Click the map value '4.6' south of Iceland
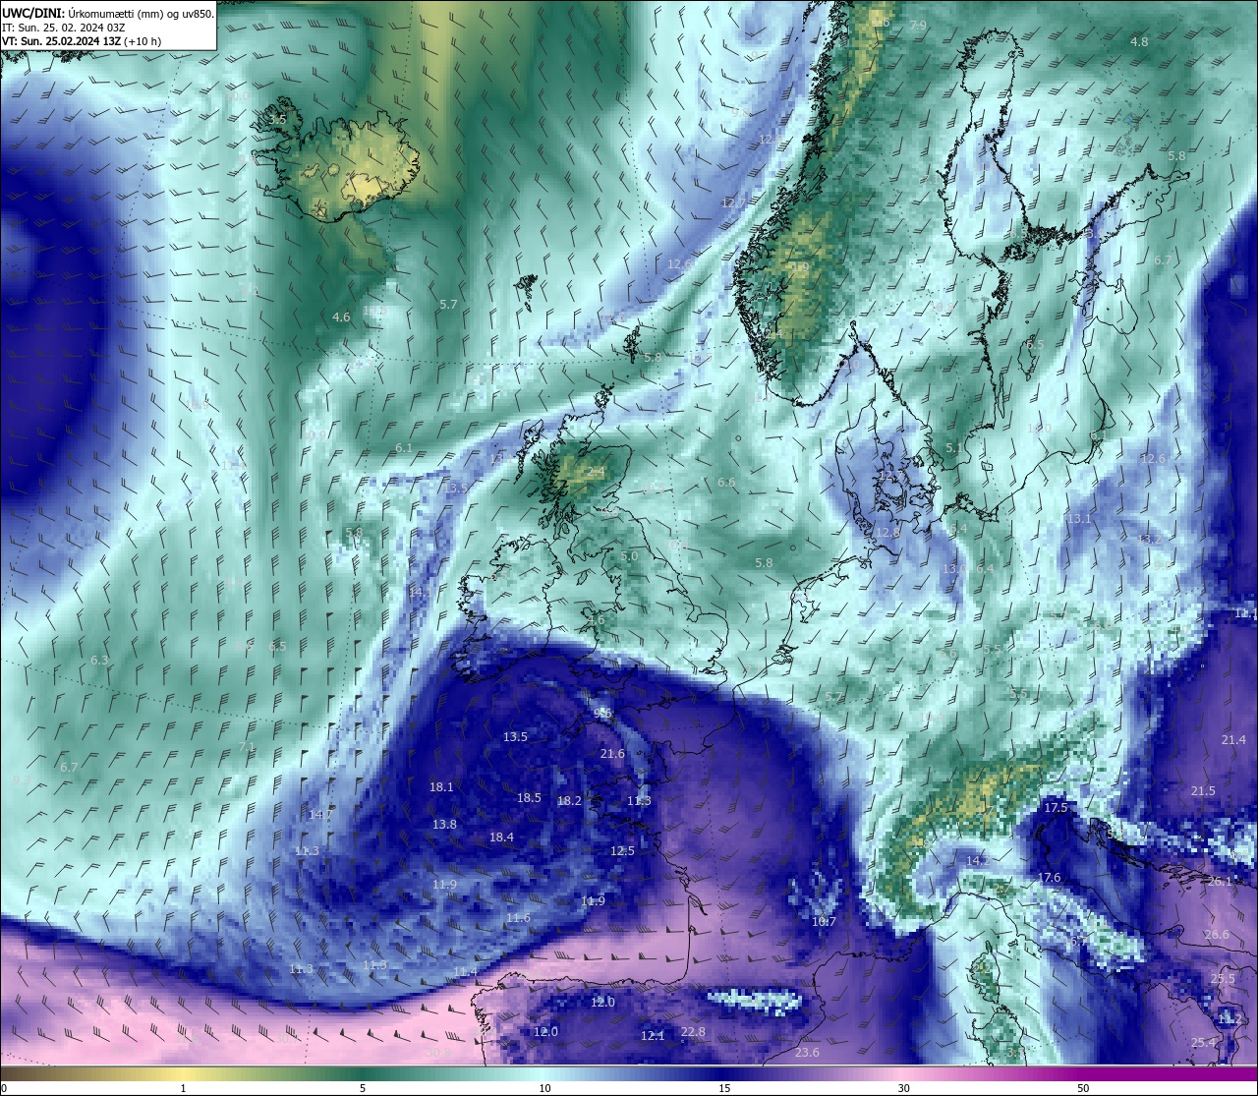The width and height of the screenshot is (1258, 1096). (x=341, y=317)
